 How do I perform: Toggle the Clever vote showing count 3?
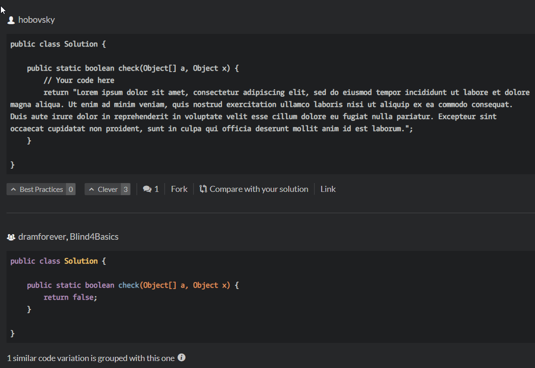[x=107, y=189]
